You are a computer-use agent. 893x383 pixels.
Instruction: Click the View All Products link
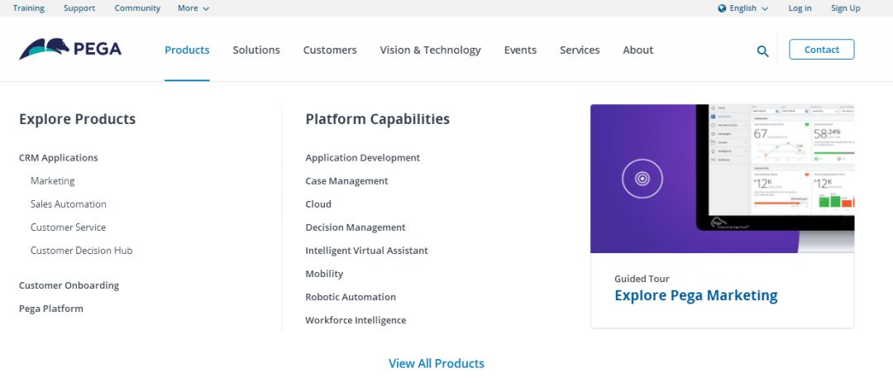[437, 363]
